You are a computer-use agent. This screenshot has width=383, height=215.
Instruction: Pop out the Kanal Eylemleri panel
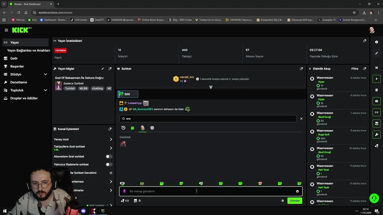pos(110,129)
